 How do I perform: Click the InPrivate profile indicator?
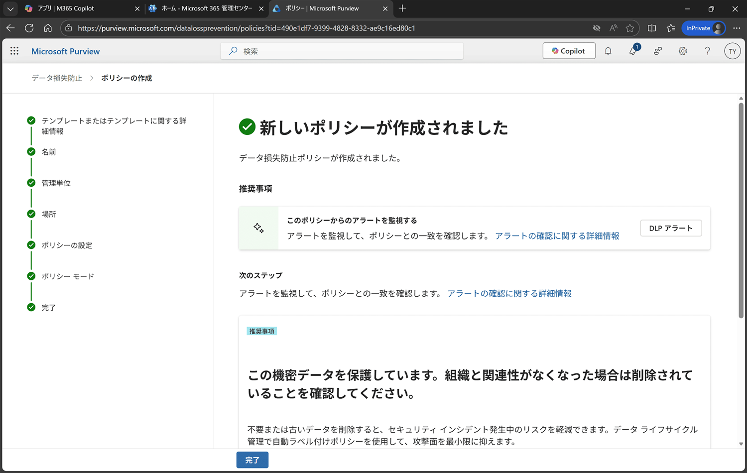click(x=704, y=28)
